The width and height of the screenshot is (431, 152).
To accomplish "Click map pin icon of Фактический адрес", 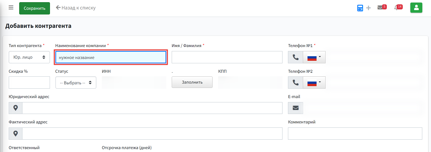I will pos(16,134).
